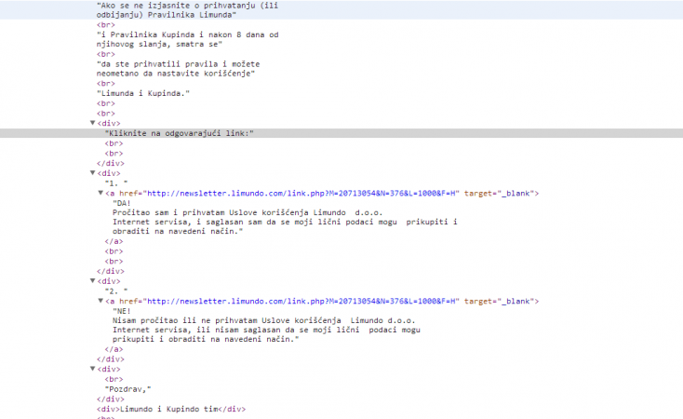This screenshot has height=419, width=683.
Task: Collapse the div that holds the "1. " text
Action: 92,173
